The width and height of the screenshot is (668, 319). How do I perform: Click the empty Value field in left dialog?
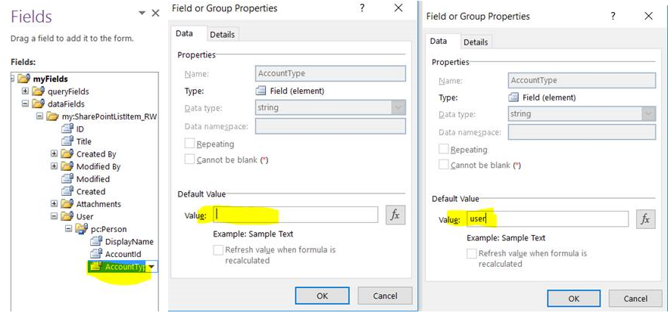coord(295,215)
